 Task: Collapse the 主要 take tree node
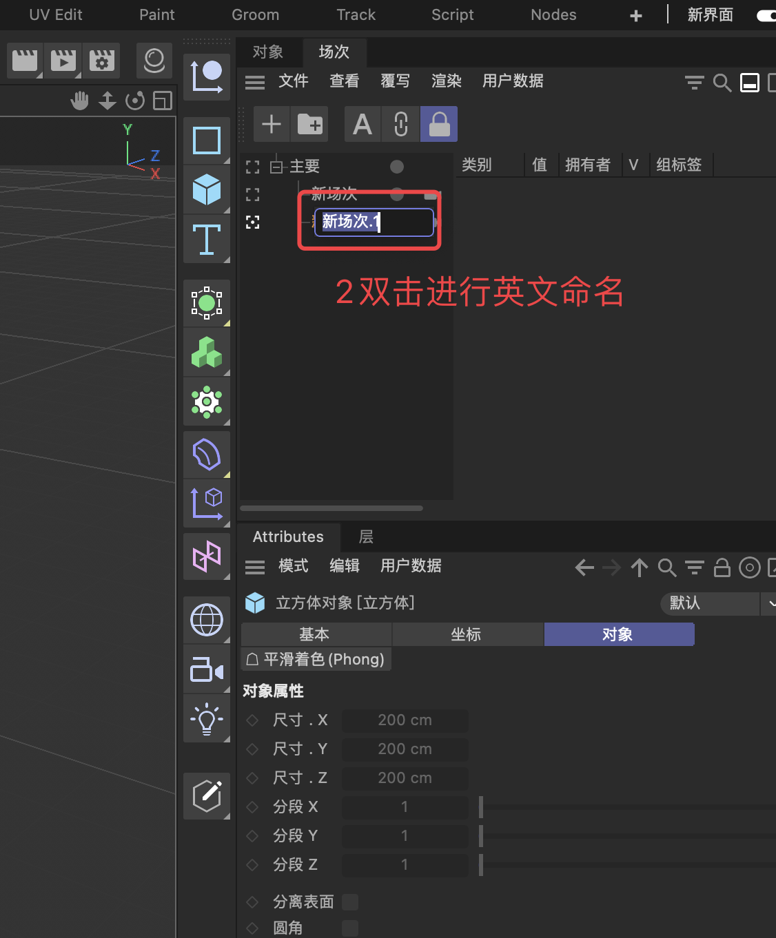[x=276, y=167]
